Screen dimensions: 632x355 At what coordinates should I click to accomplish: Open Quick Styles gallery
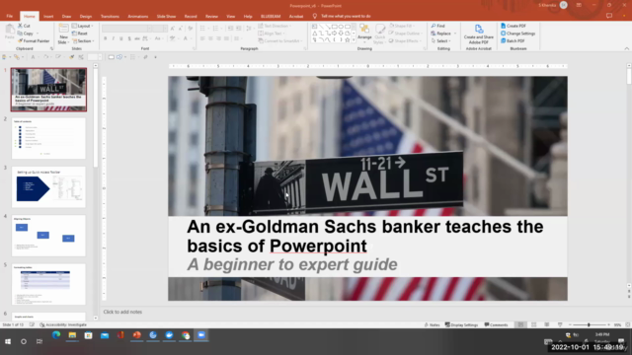tap(379, 34)
